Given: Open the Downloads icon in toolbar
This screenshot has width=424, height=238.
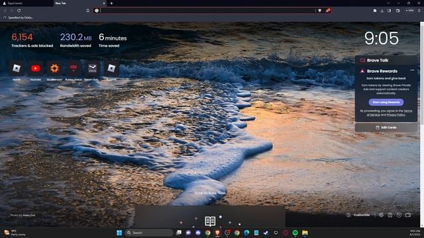Looking at the screenshot, I should tap(382, 11).
